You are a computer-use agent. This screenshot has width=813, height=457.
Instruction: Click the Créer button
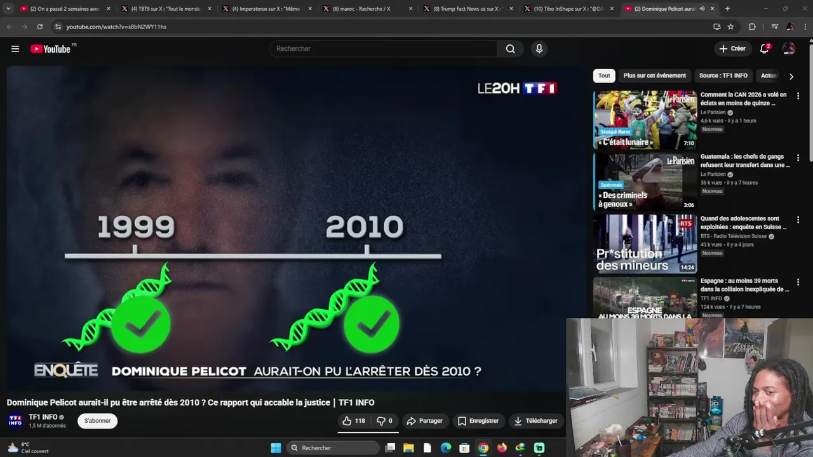732,49
